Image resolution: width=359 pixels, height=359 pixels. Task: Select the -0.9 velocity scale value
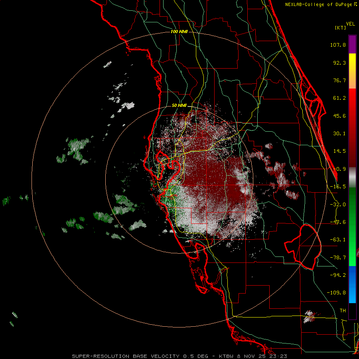pos(339,169)
